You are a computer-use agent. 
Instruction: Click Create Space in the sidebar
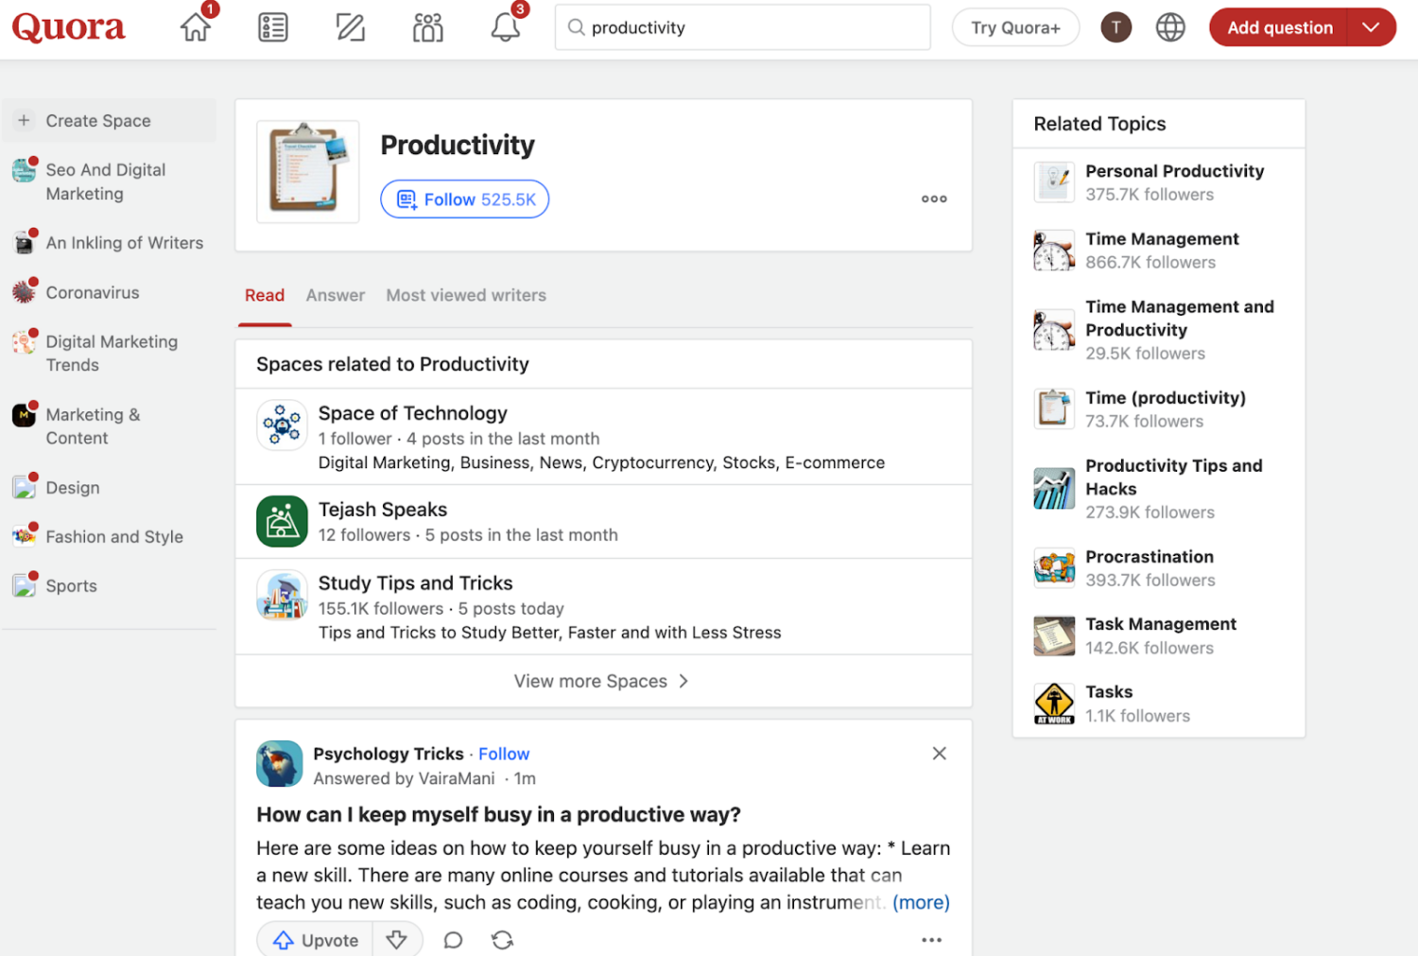tap(109, 120)
